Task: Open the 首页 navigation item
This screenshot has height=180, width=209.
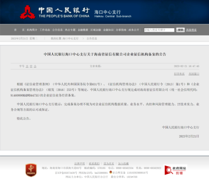Action: pyautogui.click(x=19, y=30)
